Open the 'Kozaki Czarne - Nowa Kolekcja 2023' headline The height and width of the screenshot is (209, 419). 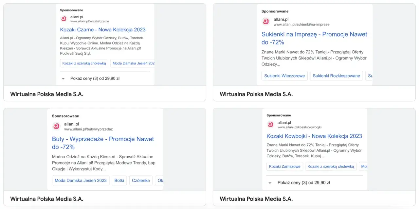tap(103, 29)
